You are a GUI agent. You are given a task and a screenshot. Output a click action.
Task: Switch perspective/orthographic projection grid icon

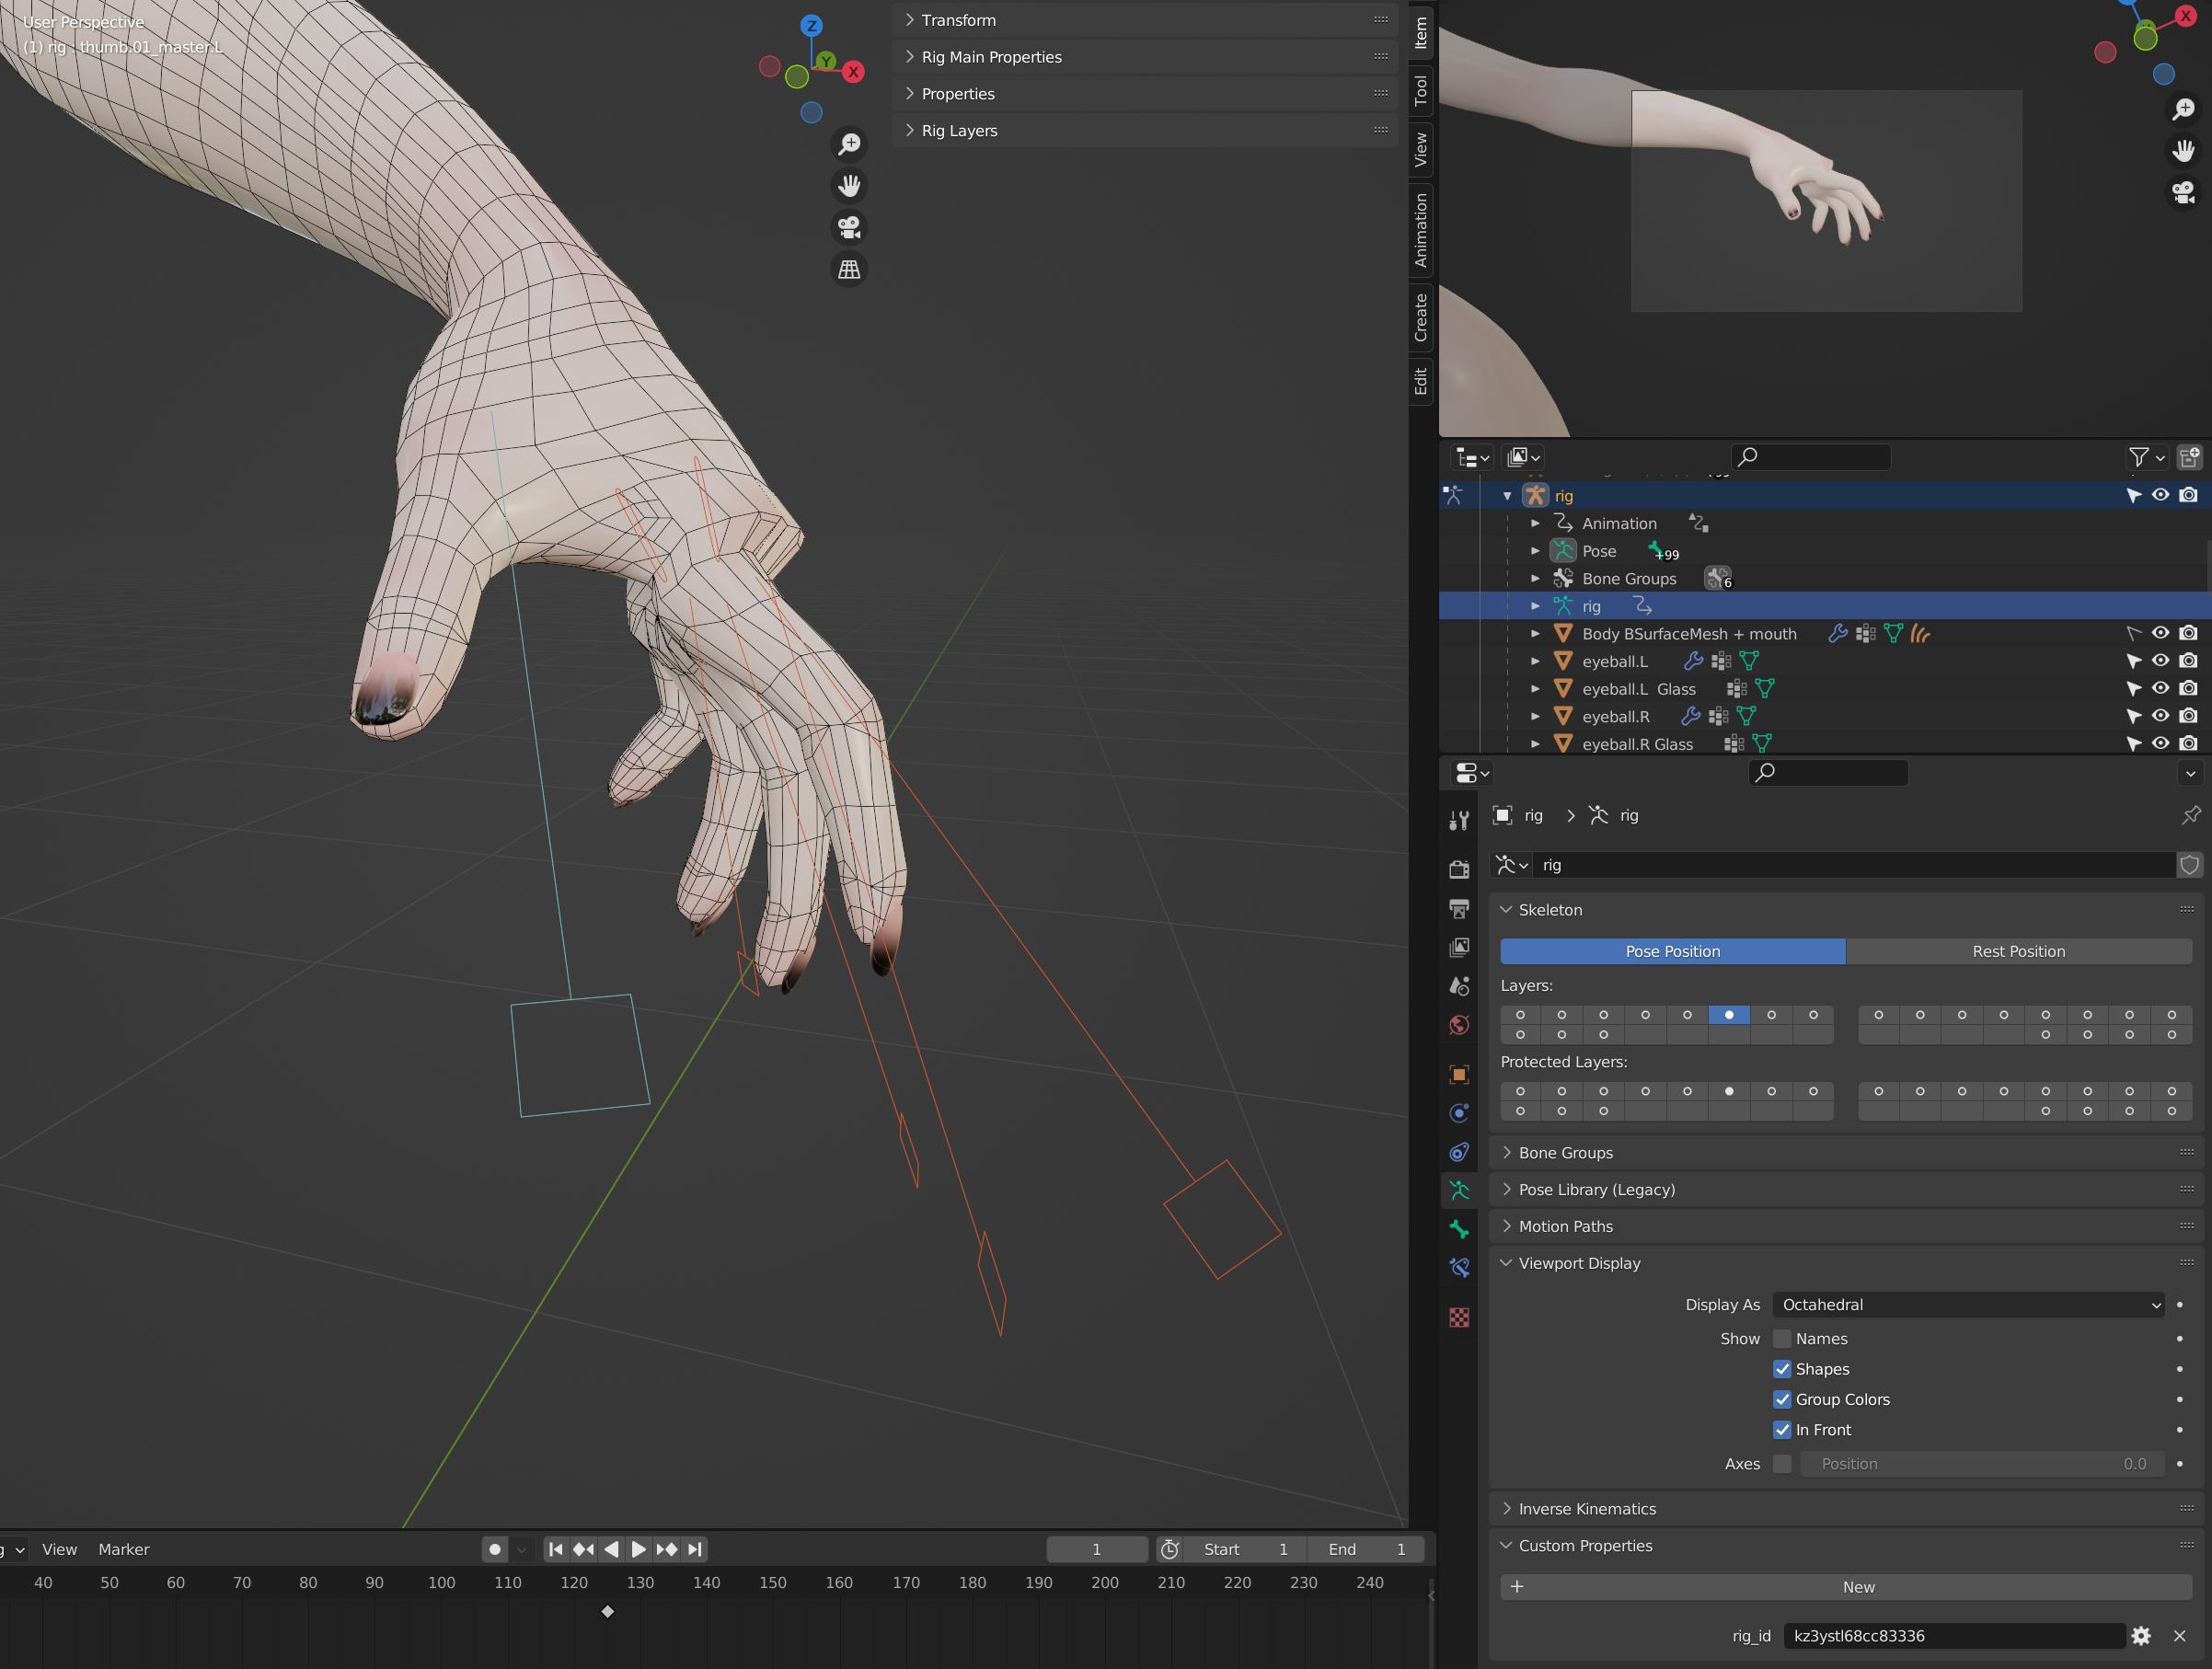pos(849,269)
